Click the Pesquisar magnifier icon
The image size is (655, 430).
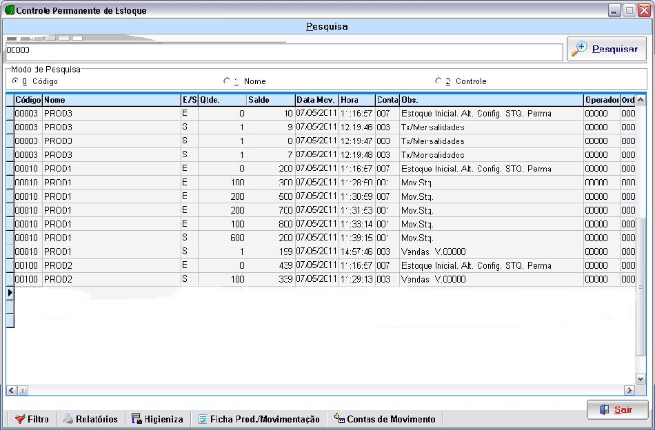click(579, 49)
